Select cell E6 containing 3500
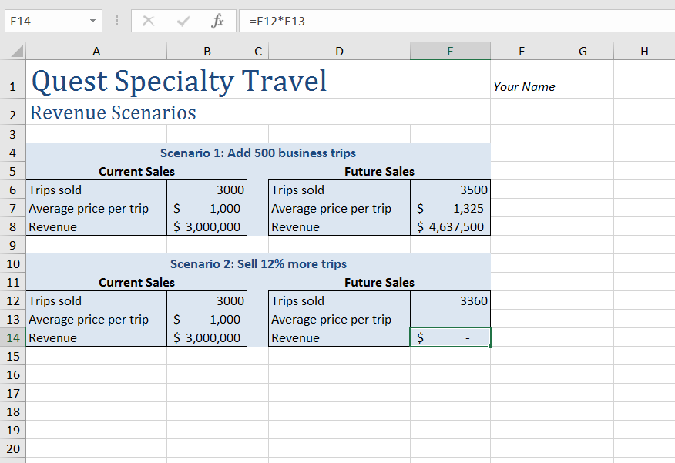The image size is (675, 463). [450, 190]
